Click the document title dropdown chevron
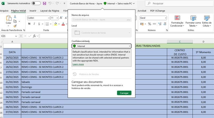Screen dimensions: 214x118 [x=134, y=3]
